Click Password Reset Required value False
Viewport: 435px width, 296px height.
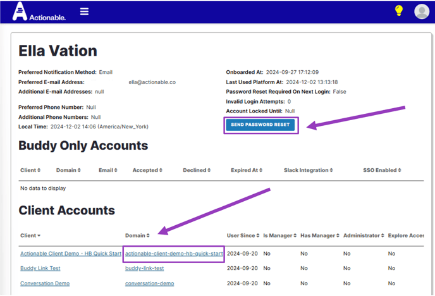point(340,92)
